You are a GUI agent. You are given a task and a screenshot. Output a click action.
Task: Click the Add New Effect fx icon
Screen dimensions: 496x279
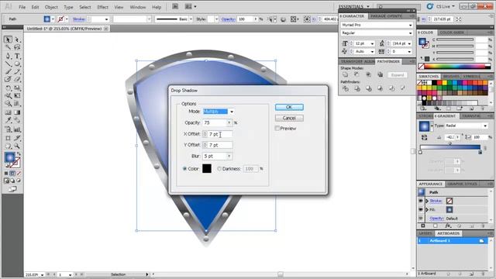448,226
